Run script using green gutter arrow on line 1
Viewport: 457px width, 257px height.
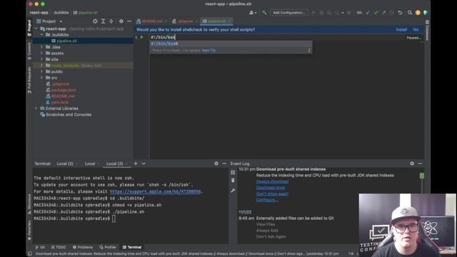[x=142, y=37]
